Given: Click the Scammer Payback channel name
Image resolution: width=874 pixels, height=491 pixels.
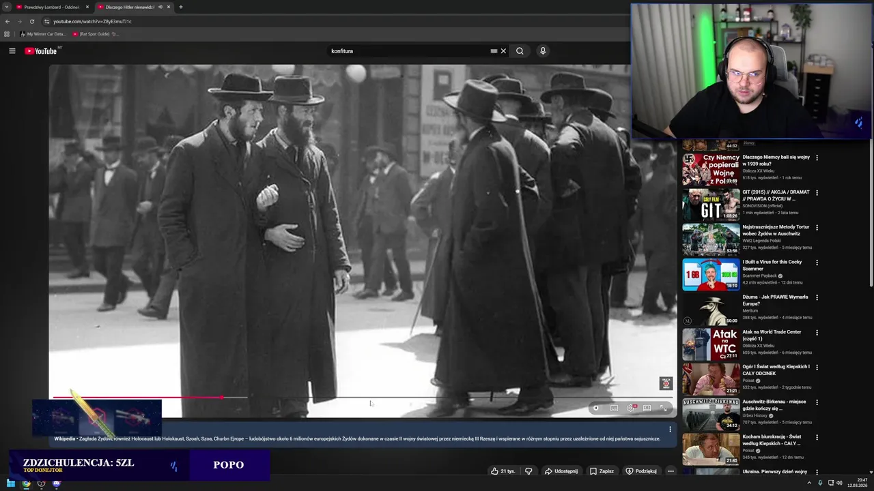Looking at the screenshot, I should [761, 276].
